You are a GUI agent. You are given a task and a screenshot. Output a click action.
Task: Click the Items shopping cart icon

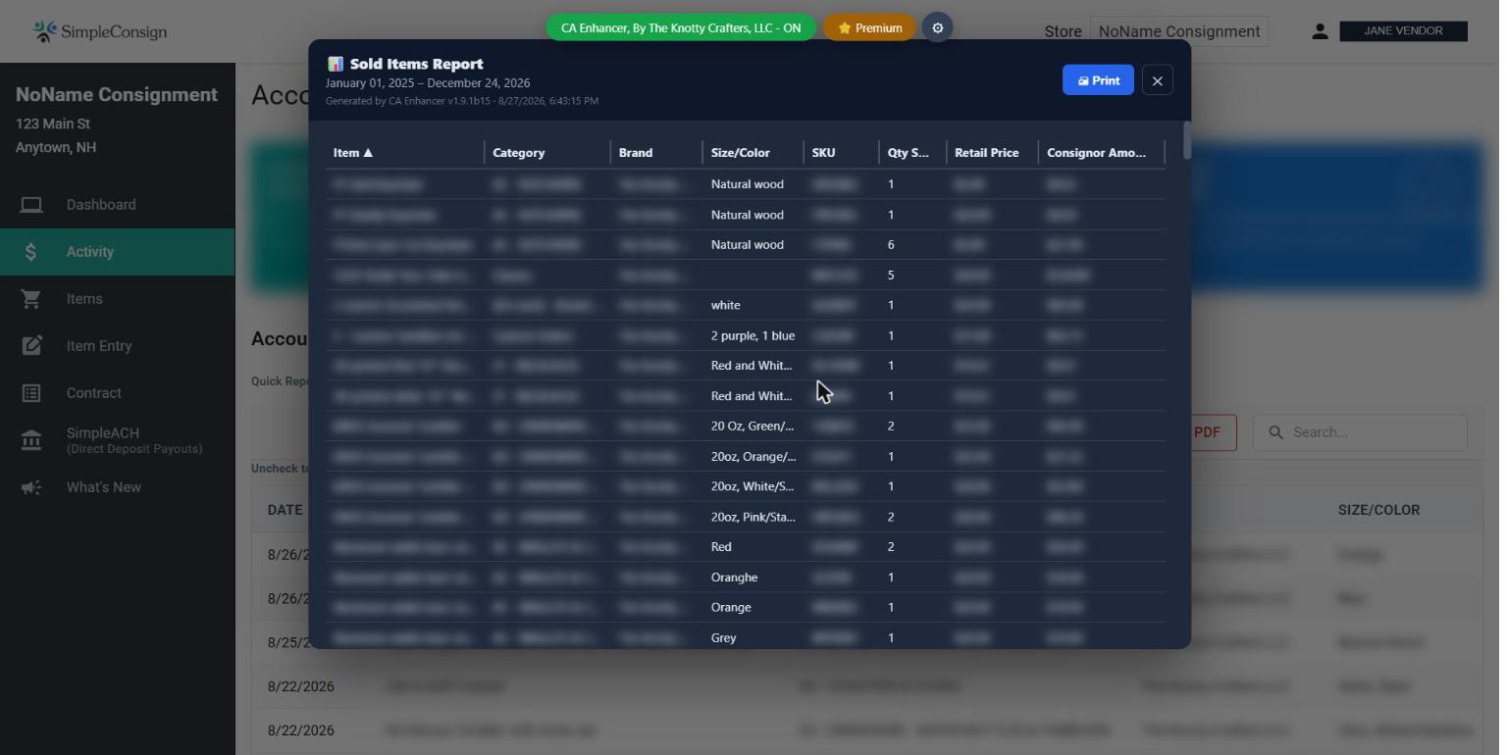pyautogui.click(x=31, y=299)
